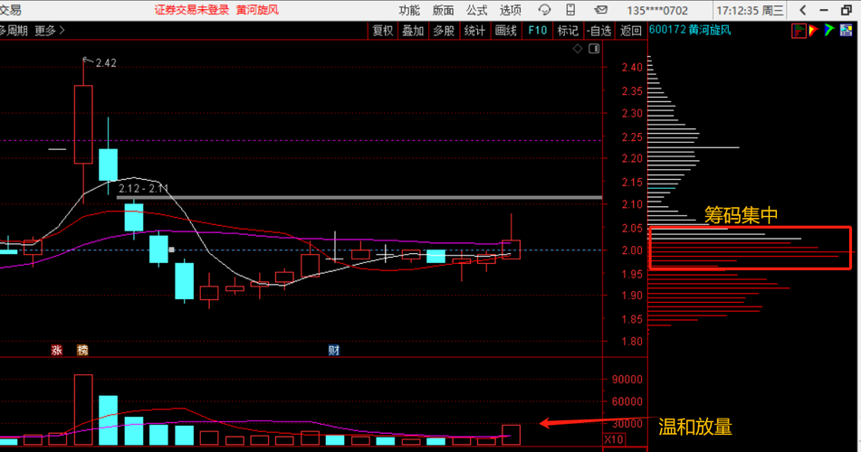Viewport: 861px width, 452px height.
Task: Click the 600172 黄河旋风 stock name
Action: [690, 30]
